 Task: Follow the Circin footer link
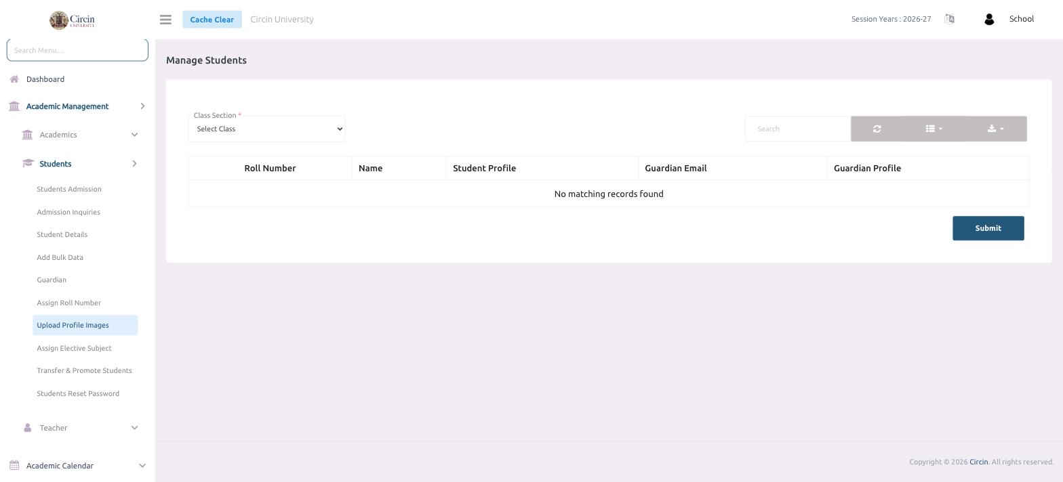tap(978, 462)
